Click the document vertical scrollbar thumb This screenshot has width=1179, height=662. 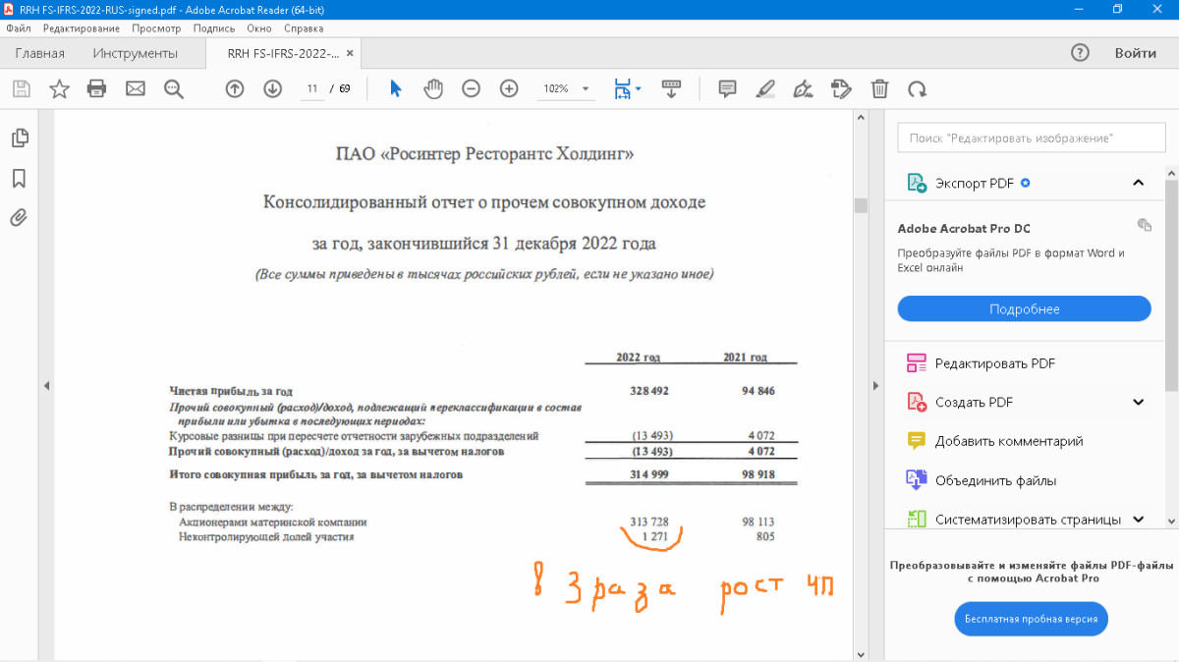(x=861, y=205)
